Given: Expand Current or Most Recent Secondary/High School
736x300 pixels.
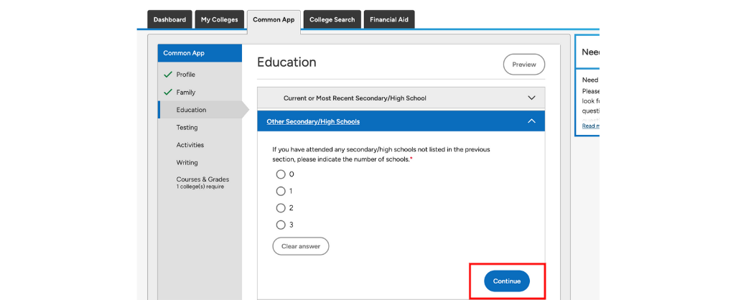Looking at the screenshot, I should (401, 98).
